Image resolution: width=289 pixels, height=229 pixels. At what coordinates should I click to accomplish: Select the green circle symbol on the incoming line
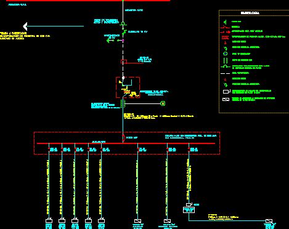(x=123, y=23)
